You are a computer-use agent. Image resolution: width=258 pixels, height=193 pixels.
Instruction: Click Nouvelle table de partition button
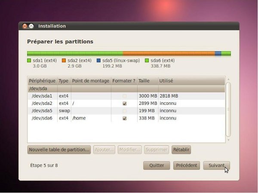[x=59, y=150]
